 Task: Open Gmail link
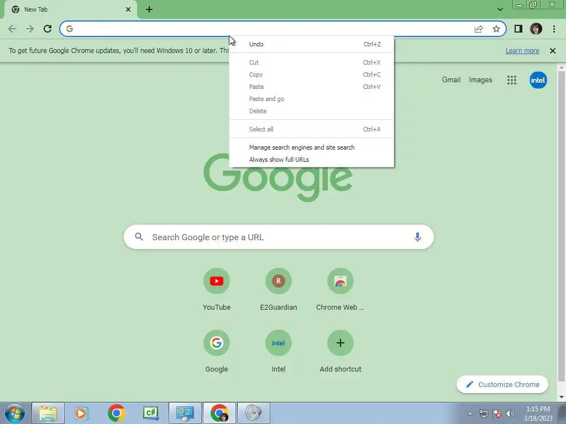(x=451, y=79)
